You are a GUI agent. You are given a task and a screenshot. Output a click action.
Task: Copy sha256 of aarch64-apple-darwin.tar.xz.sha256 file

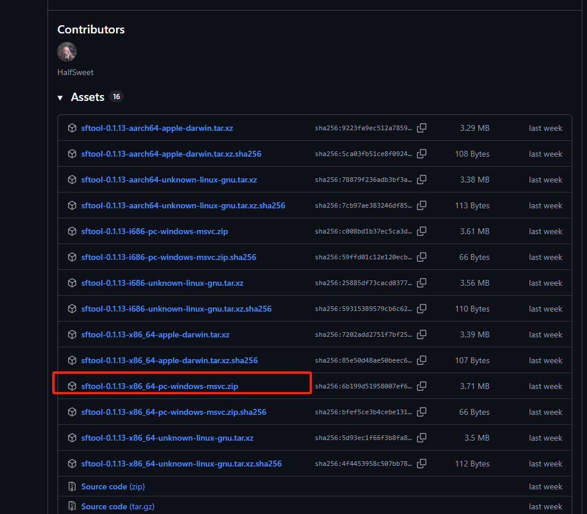pyautogui.click(x=422, y=154)
